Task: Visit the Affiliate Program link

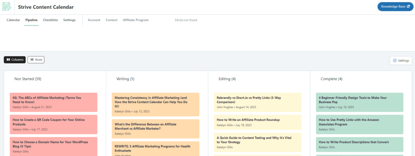Action: pos(136,20)
